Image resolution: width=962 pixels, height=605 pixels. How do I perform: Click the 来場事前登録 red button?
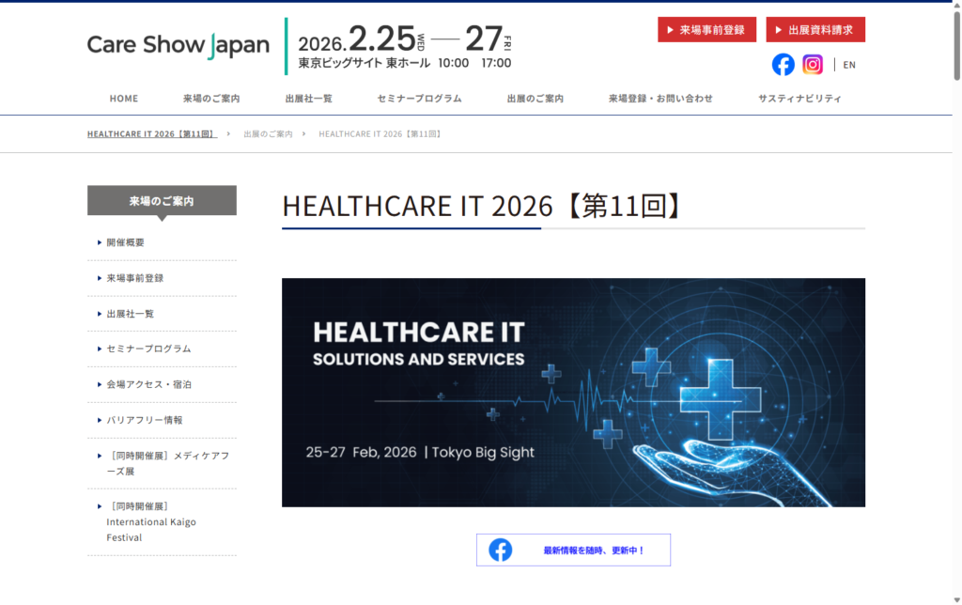[x=706, y=29]
